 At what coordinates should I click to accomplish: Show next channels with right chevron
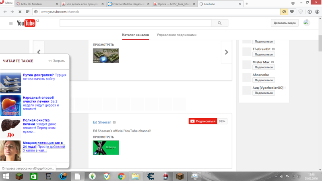[x=226, y=52]
